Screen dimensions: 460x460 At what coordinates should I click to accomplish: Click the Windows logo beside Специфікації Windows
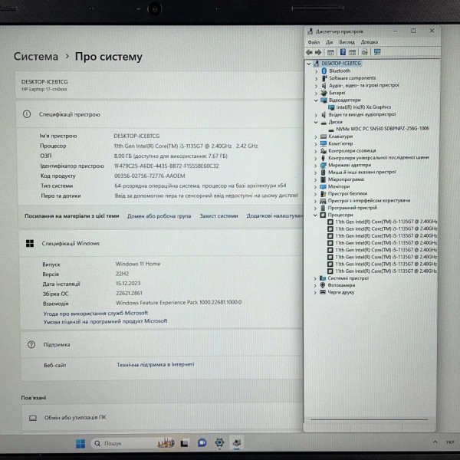click(30, 243)
